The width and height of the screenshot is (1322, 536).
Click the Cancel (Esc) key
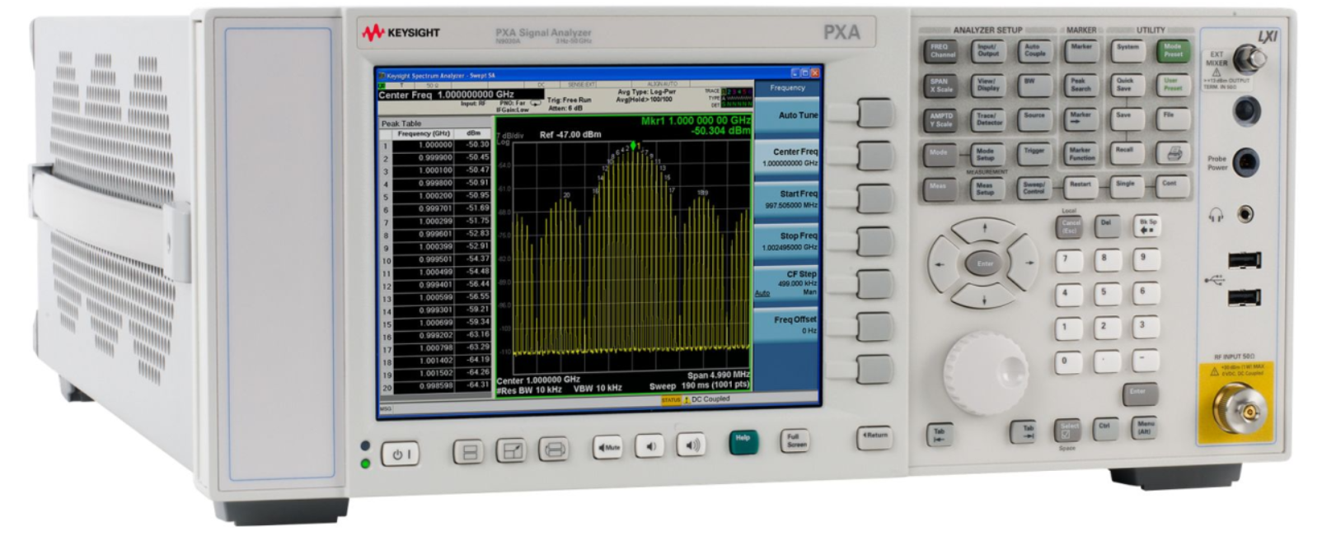click(x=1070, y=226)
